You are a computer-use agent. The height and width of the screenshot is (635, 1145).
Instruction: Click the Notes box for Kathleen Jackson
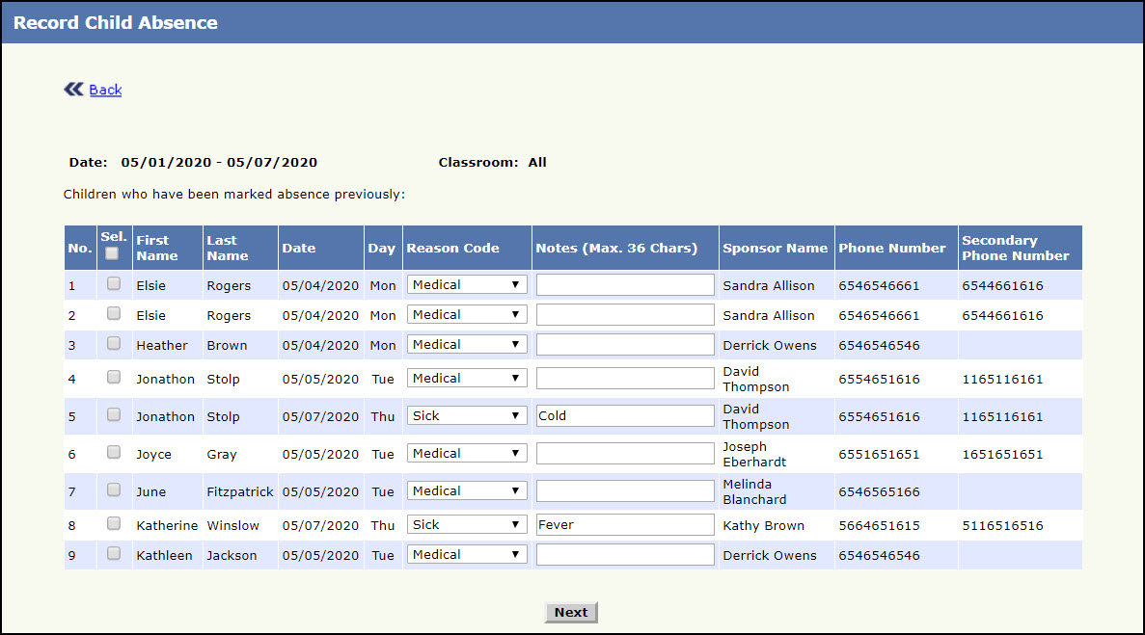point(625,555)
